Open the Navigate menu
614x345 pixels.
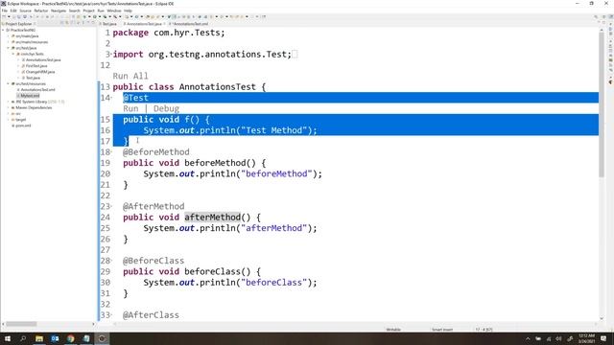point(59,11)
